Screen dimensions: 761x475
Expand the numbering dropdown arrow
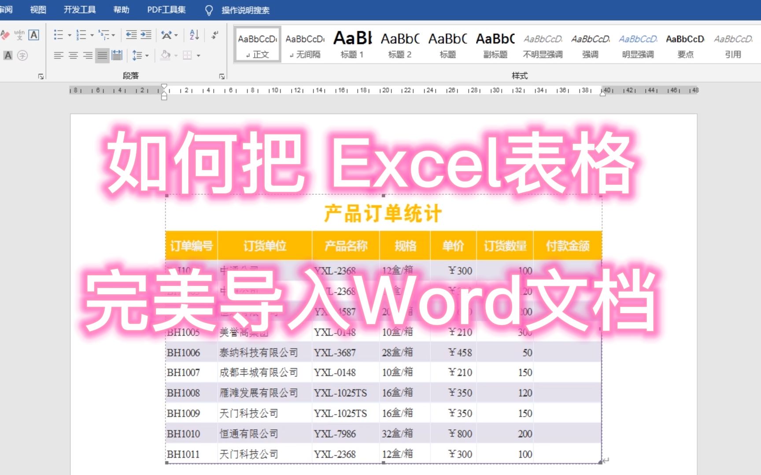tap(92, 35)
